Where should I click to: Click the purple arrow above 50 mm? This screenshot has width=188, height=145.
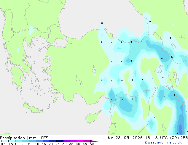point(94,141)
